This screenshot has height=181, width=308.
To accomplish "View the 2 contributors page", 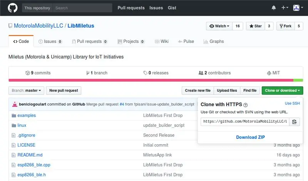I will (x=214, y=73).
